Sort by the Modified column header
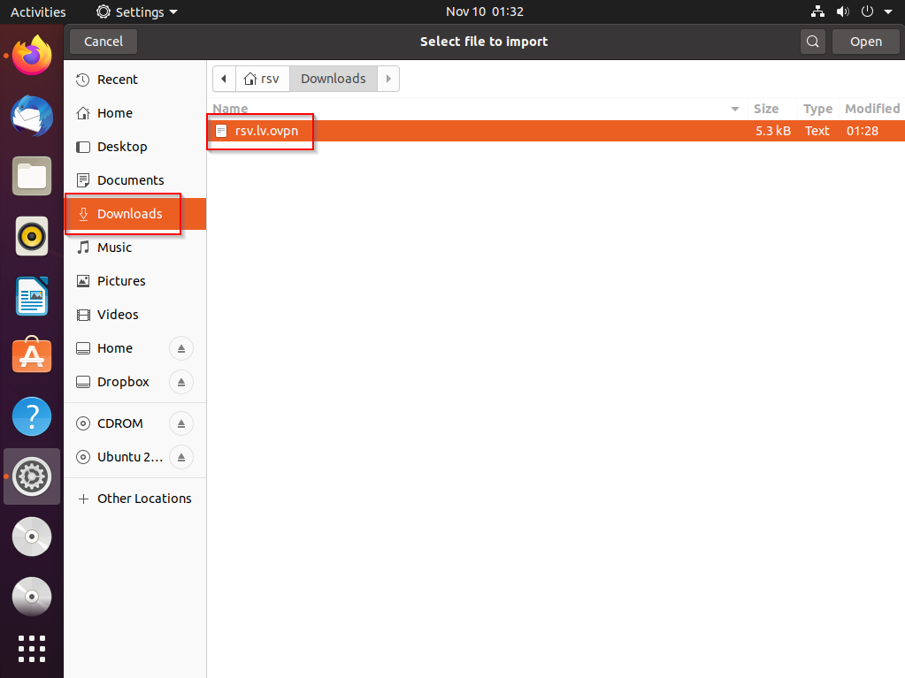This screenshot has height=678, width=905. [x=872, y=109]
